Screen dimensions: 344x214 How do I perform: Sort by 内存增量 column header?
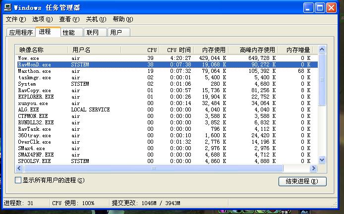pos(295,50)
